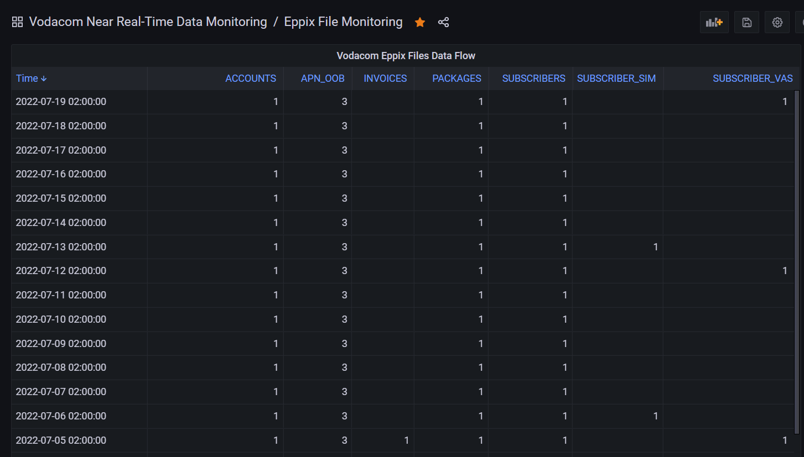Click SUBSCRIBER_SIM value 1 in 2022-07-13 row
The height and width of the screenshot is (457, 804).
pyautogui.click(x=656, y=247)
